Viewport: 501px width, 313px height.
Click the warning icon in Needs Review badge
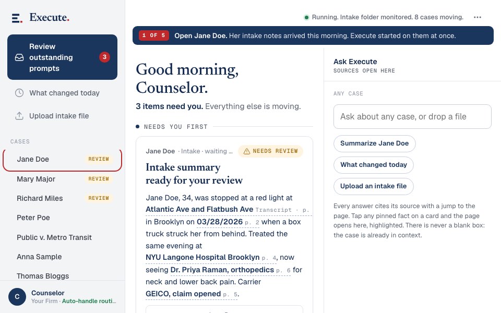click(x=247, y=151)
